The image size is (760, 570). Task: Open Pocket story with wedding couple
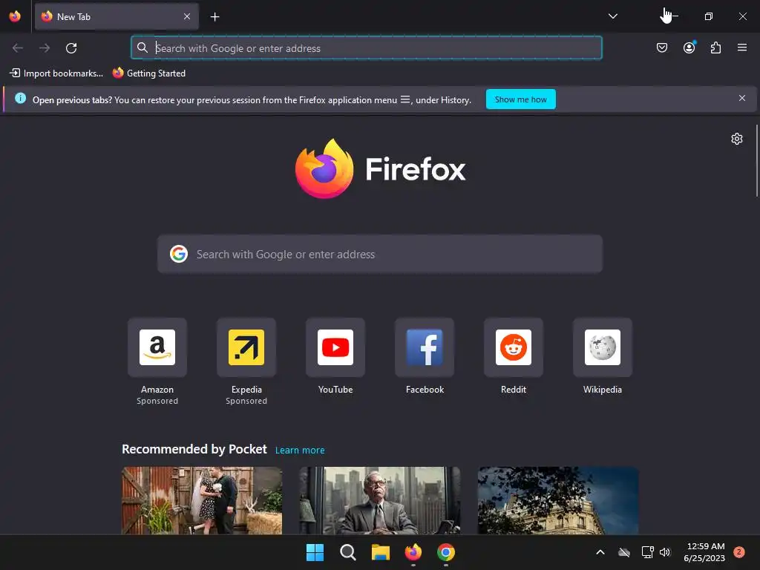(202, 500)
